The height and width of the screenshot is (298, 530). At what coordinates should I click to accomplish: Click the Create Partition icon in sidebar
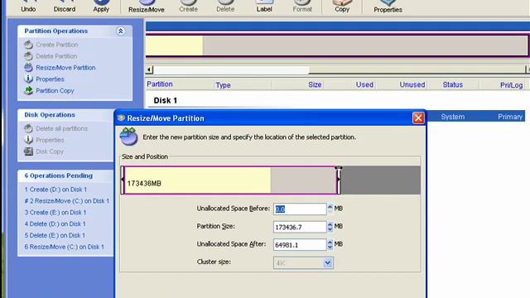[x=28, y=45]
